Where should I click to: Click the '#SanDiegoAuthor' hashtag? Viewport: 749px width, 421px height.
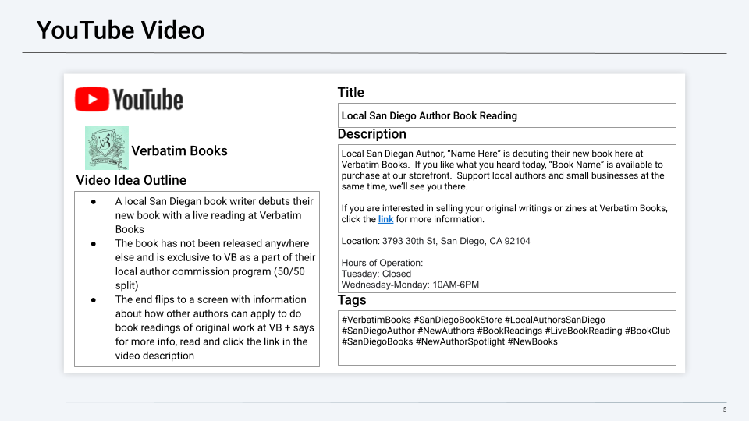(x=378, y=331)
